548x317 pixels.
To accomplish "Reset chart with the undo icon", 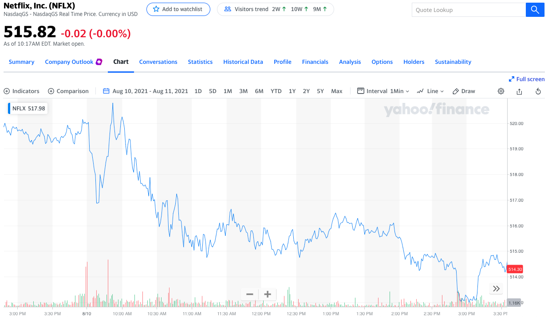I will pos(538,91).
